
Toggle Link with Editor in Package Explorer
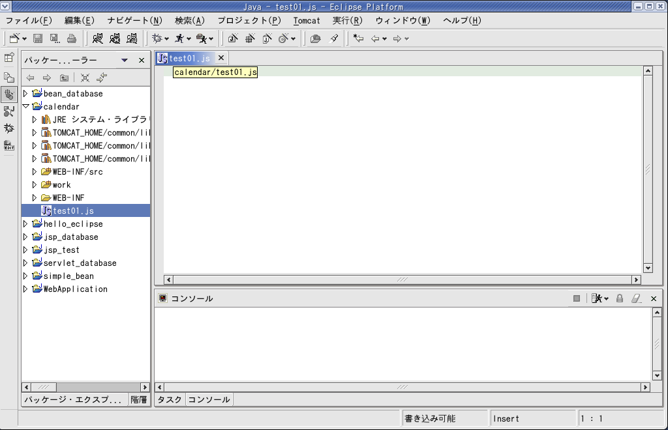pyautogui.click(x=102, y=78)
